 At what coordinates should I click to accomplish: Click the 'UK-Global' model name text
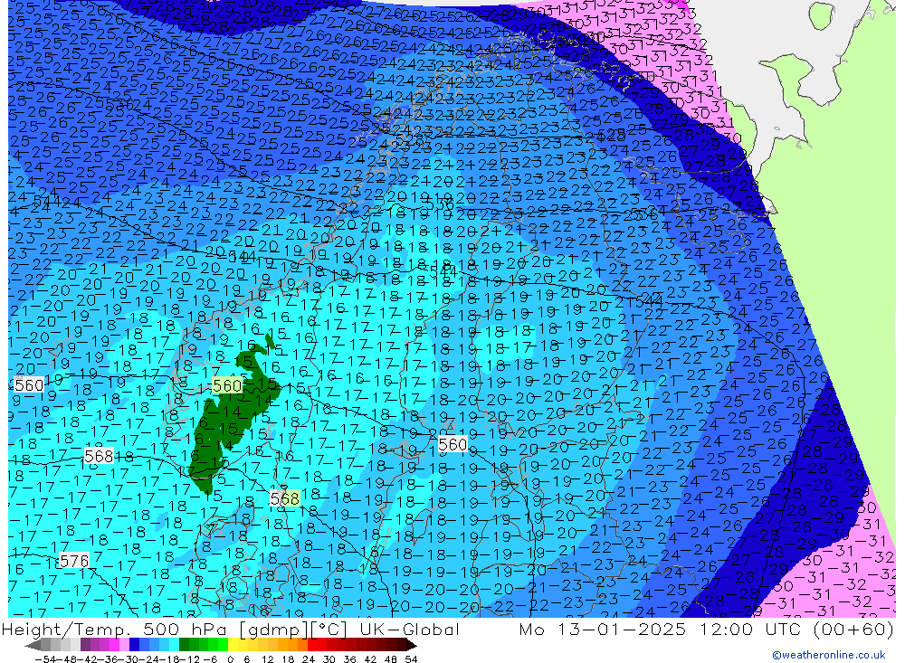point(409,629)
